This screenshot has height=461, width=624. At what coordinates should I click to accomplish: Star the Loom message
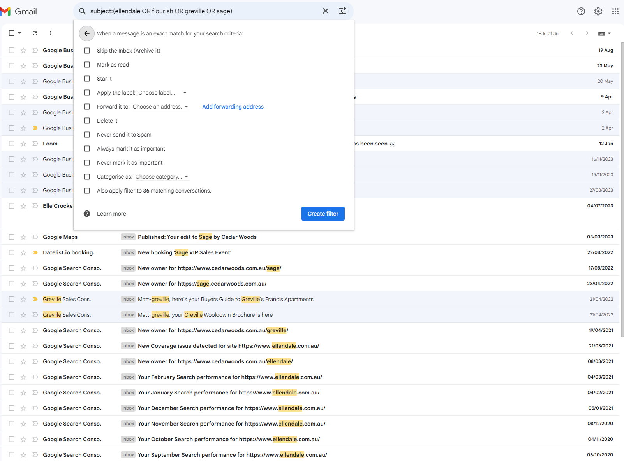tap(23, 144)
